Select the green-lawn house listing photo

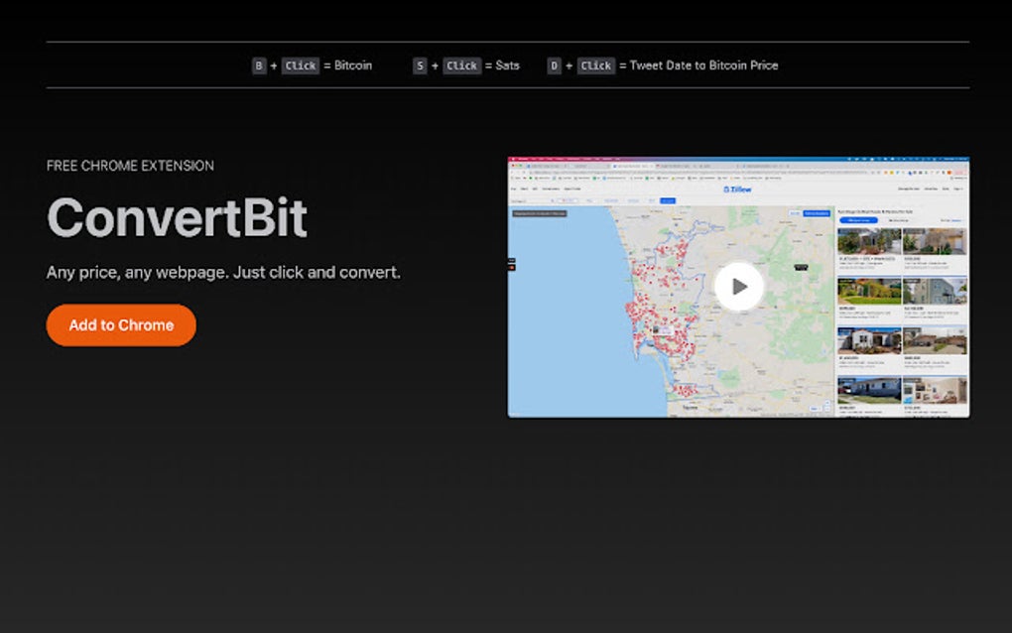pos(869,291)
